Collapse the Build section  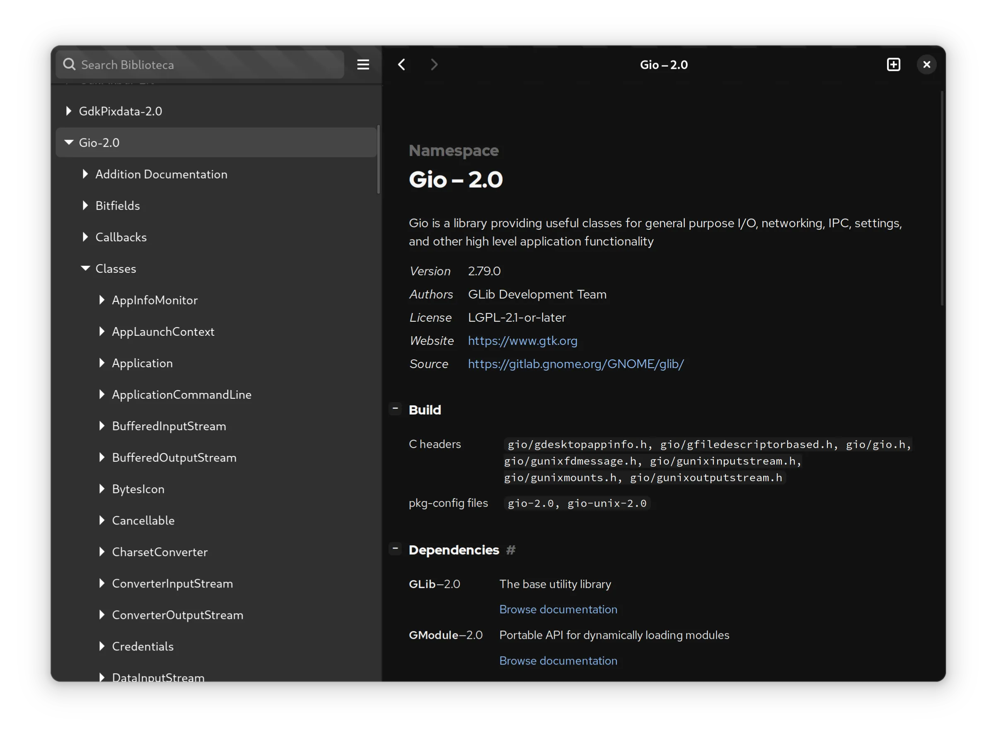coord(395,409)
